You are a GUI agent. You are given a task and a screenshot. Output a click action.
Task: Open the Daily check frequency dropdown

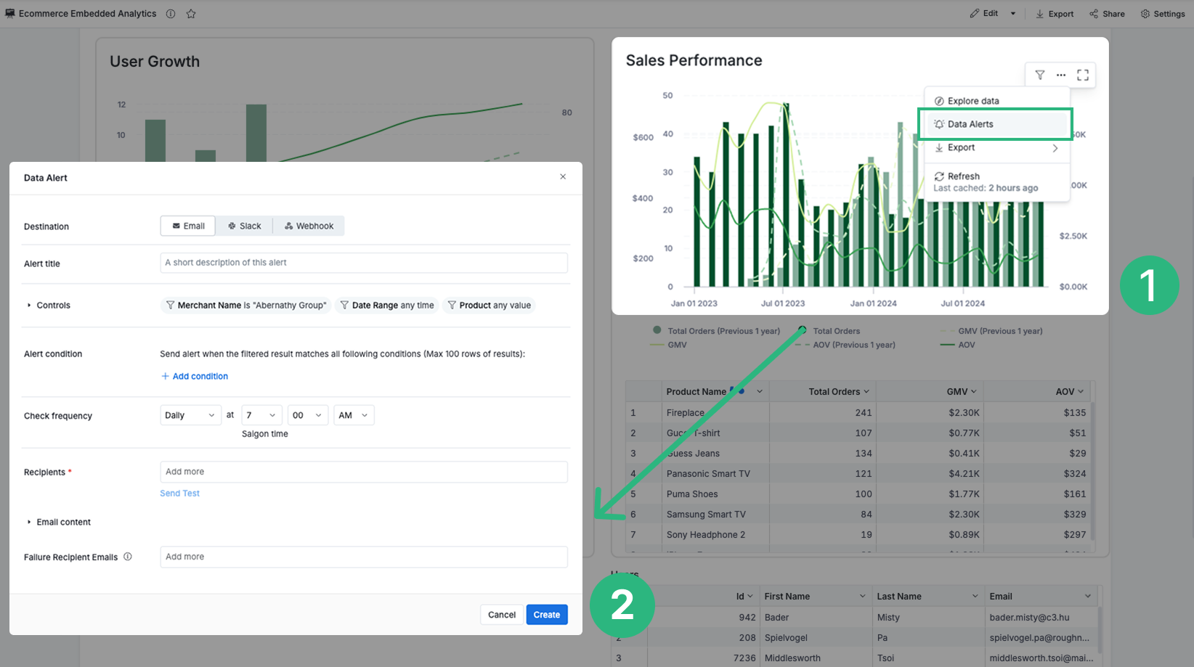pyautogui.click(x=190, y=415)
